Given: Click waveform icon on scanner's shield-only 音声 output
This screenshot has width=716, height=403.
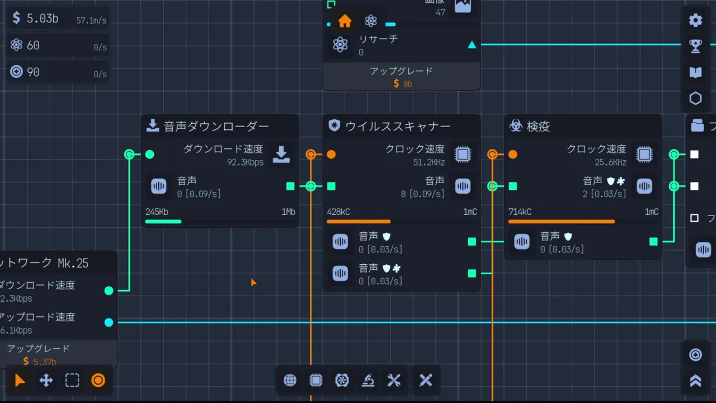Looking at the screenshot, I should 340,242.
